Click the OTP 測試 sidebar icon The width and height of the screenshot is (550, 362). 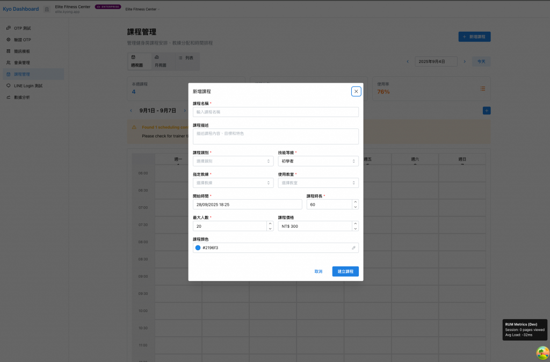point(9,28)
